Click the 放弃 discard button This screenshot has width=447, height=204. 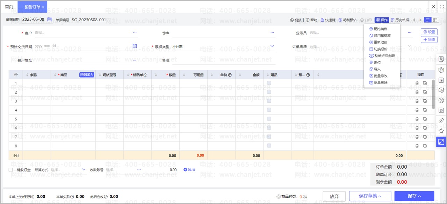334,196
